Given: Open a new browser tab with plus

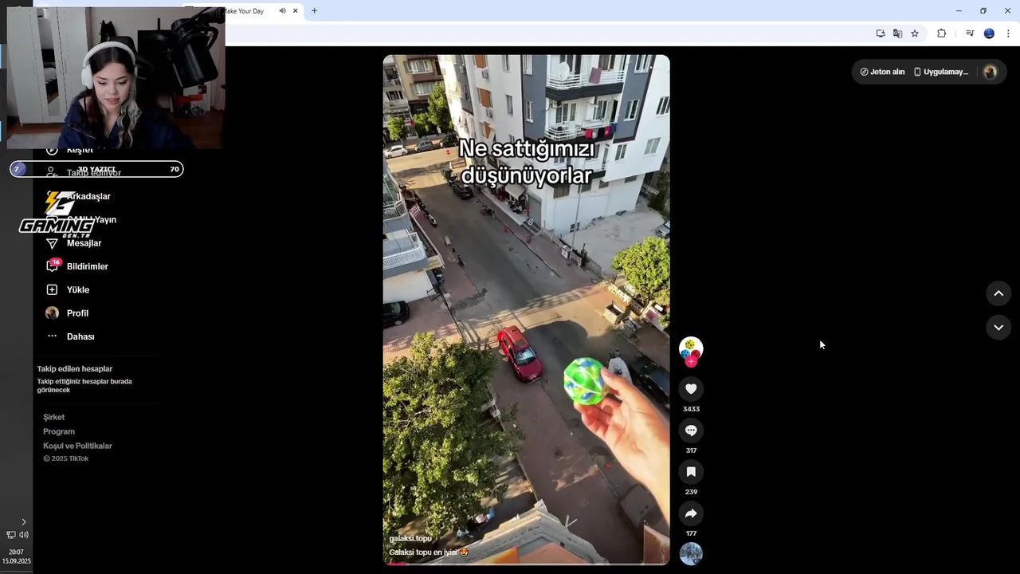Looking at the screenshot, I should coord(314,11).
